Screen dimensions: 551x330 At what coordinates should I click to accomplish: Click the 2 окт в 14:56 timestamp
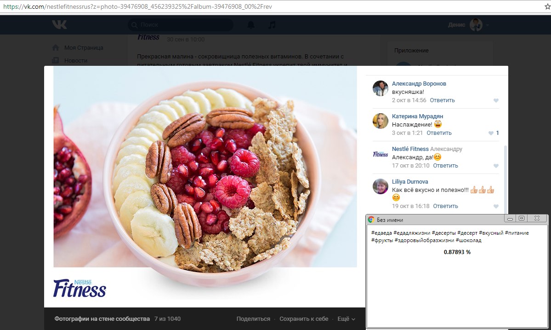[x=409, y=100]
